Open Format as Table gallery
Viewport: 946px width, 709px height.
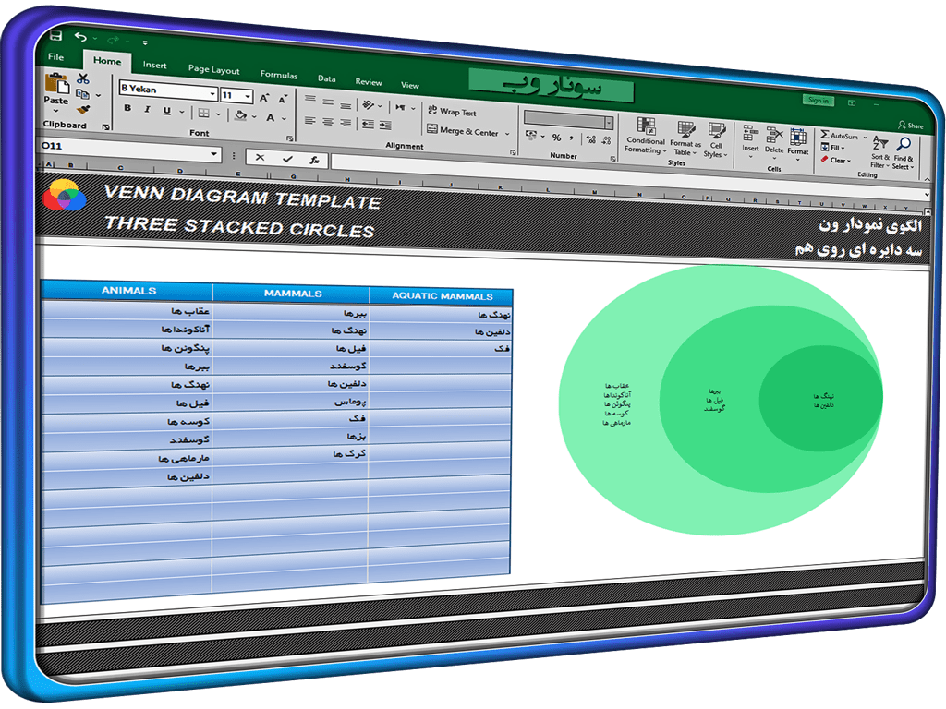tap(685, 138)
